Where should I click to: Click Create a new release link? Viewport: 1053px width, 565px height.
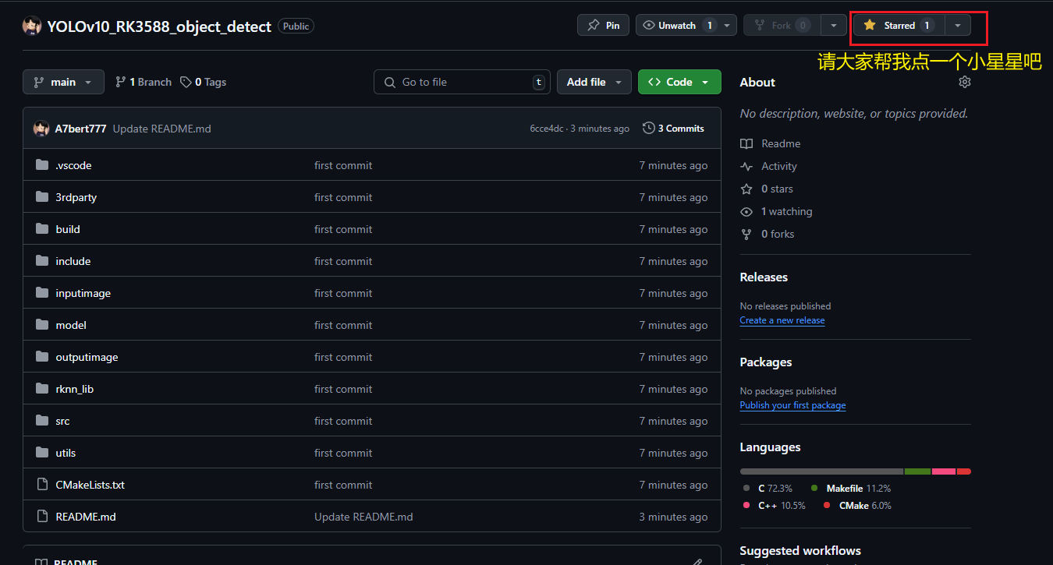tap(782, 320)
